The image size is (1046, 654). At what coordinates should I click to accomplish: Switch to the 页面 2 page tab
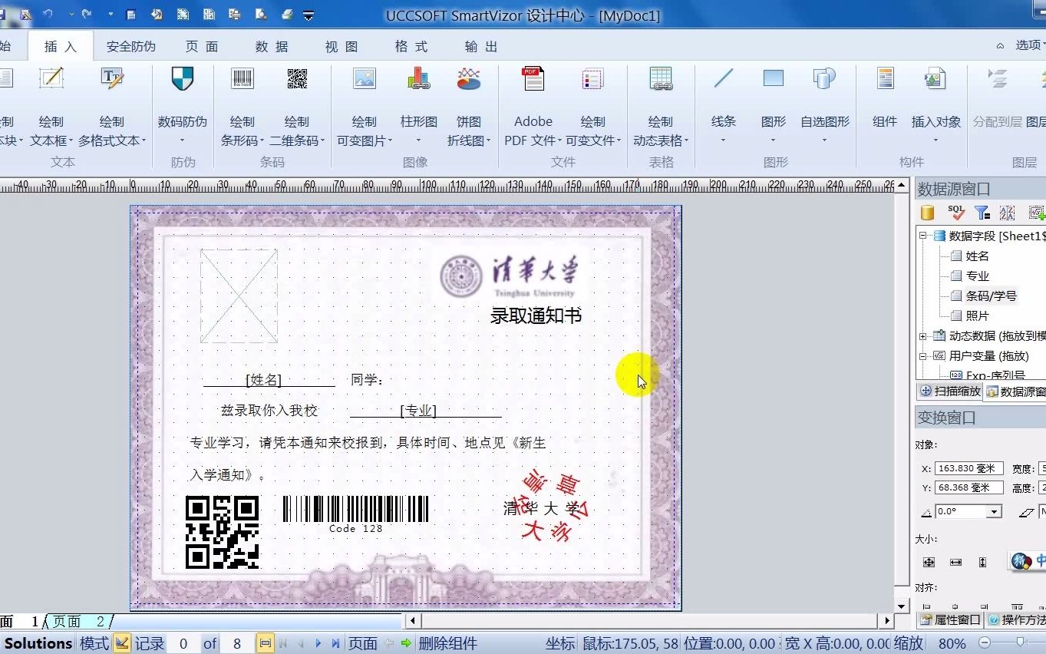point(79,622)
